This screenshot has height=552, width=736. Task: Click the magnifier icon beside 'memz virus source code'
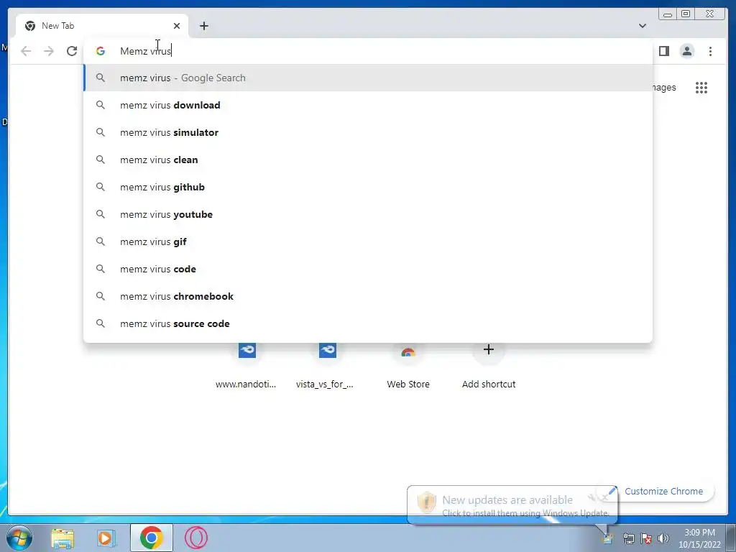pyautogui.click(x=101, y=323)
